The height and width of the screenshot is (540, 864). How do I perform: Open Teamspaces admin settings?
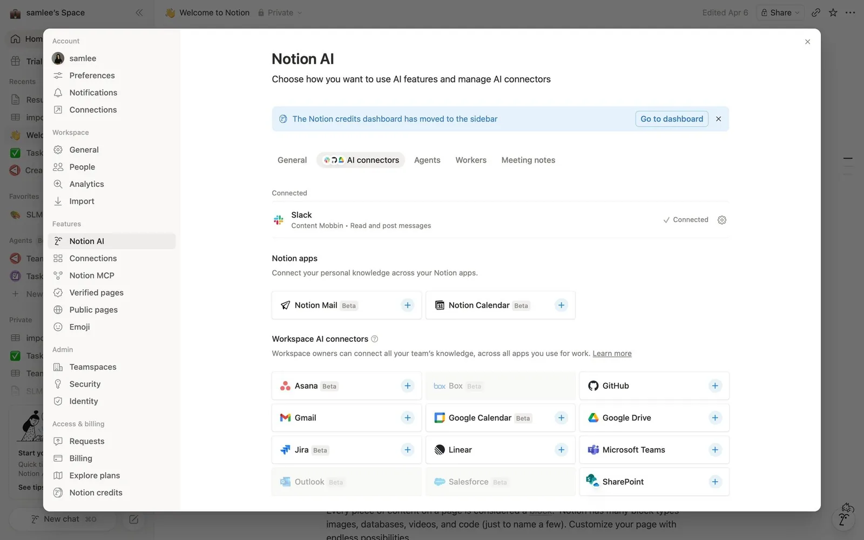112,367
